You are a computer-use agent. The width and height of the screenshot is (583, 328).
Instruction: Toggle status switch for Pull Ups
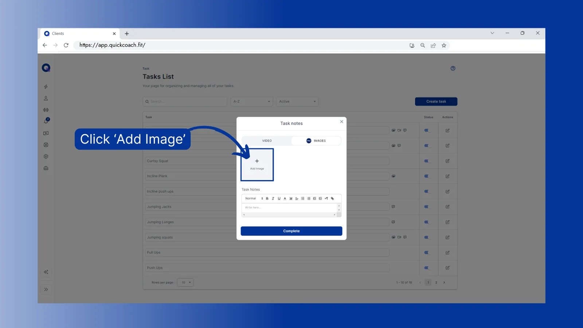427,253
